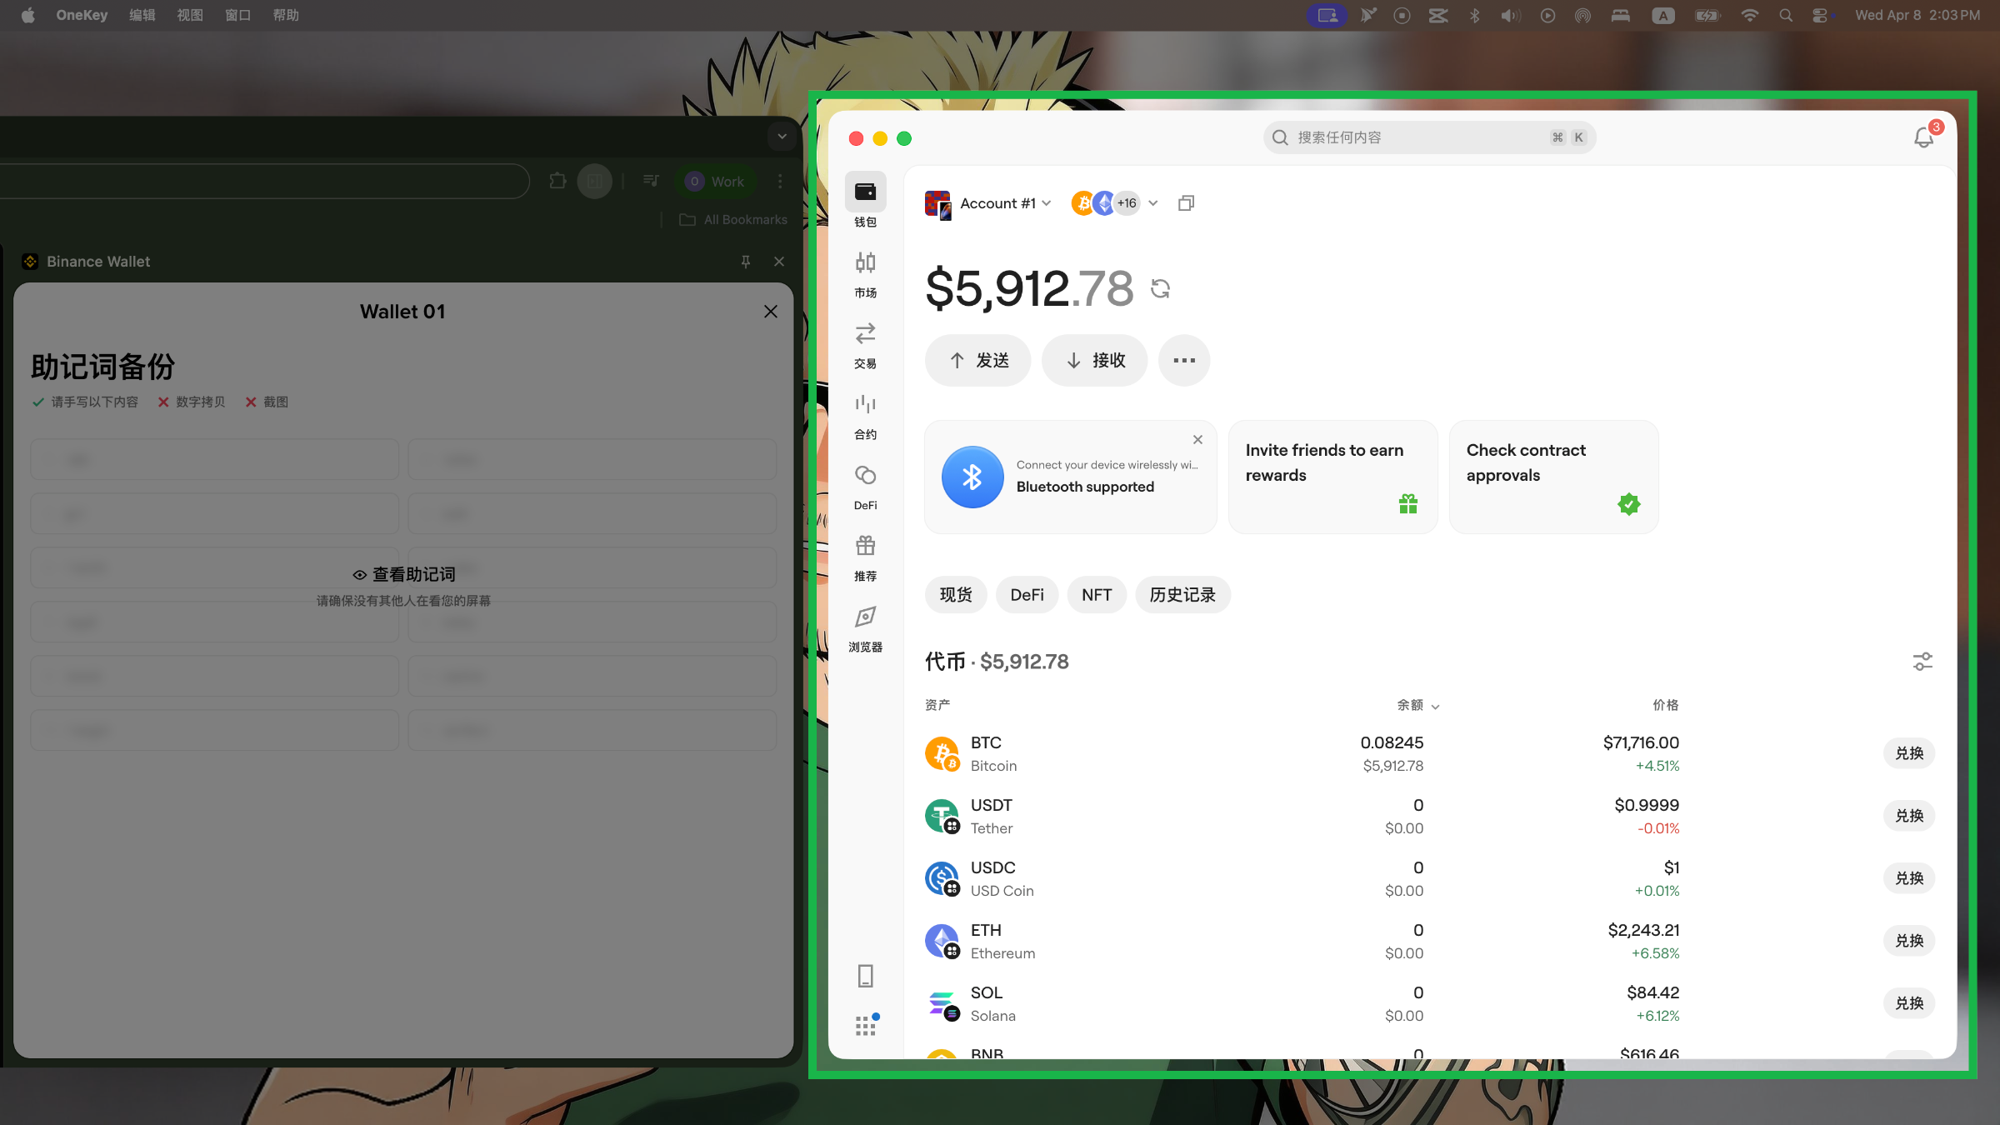Open the OneKey menu in menu bar
Image resolution: width=2000 pixels, height=1125 pixels.
82,15
